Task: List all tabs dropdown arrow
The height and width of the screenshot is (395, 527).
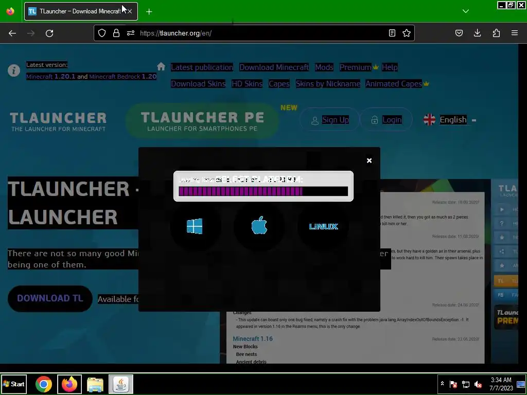Action: (x=465, y=11)
